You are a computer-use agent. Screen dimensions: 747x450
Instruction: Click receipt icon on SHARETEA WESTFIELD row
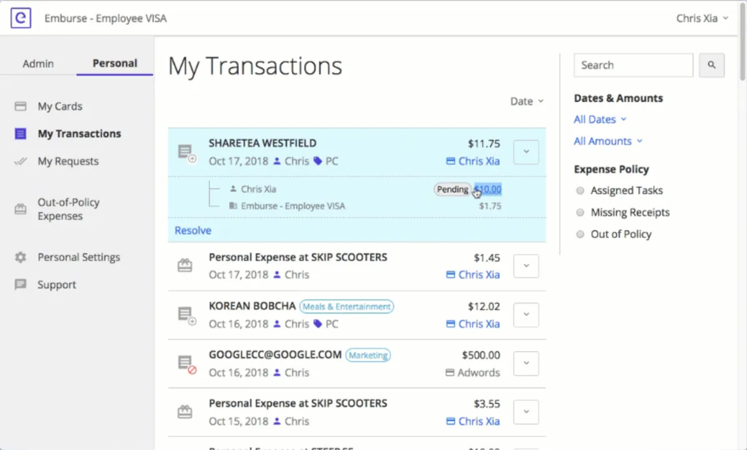(186, 152)
